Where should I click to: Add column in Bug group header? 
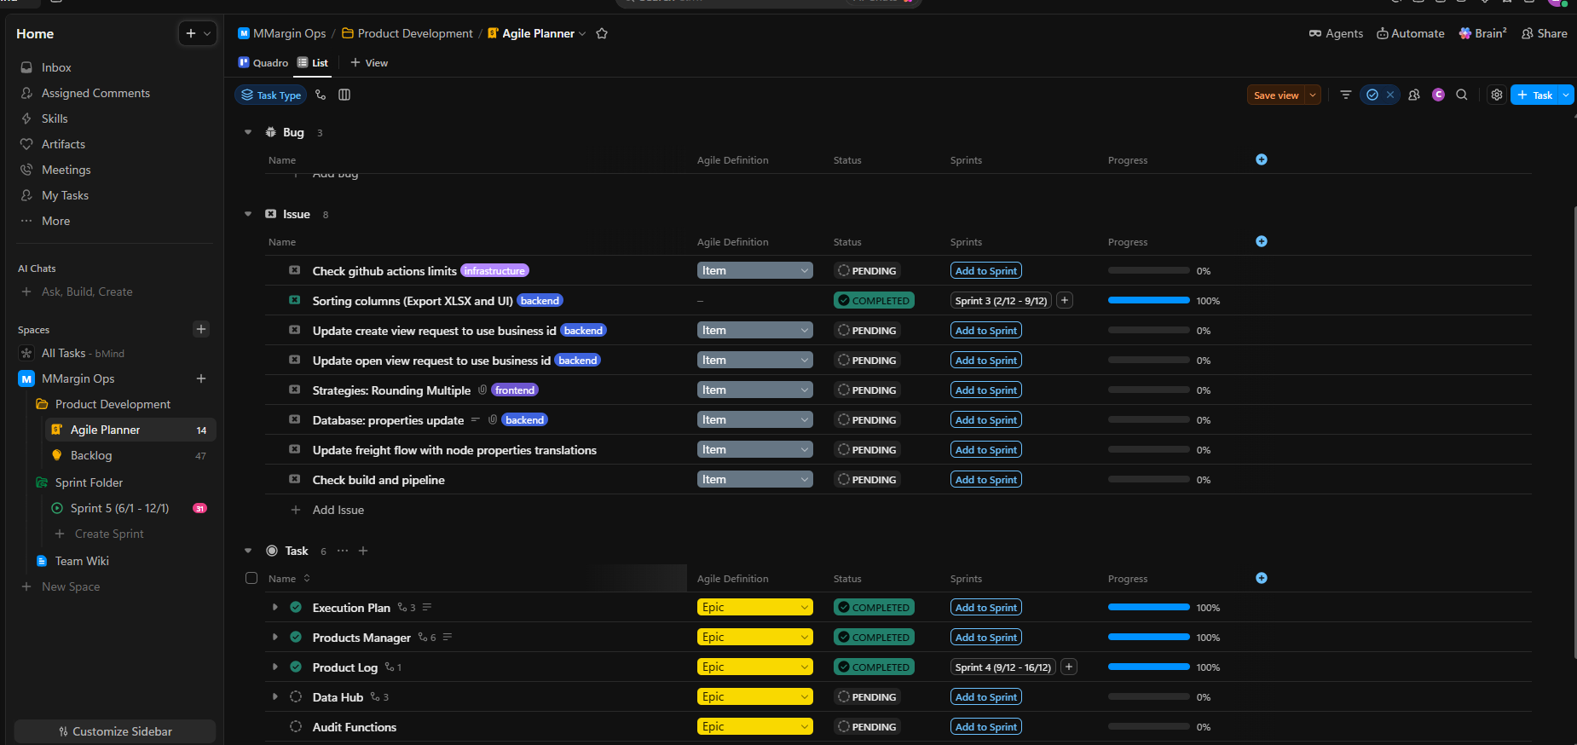[1262, 159]
